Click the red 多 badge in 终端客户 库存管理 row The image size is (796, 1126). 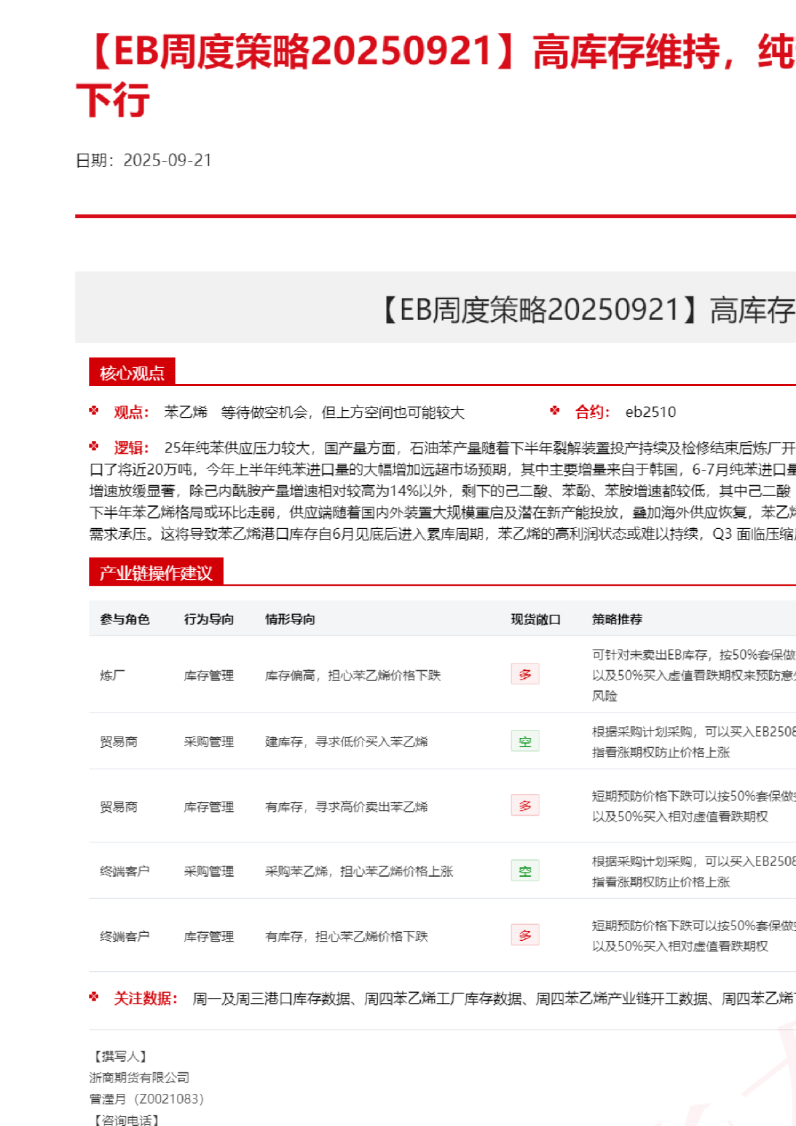tap(525, 935)
